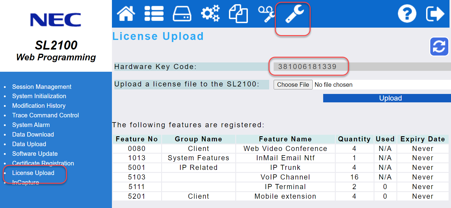Open License Upload menu entry
Image resolution: width=451 pixels, height=208 pixels.
(33, 173)
